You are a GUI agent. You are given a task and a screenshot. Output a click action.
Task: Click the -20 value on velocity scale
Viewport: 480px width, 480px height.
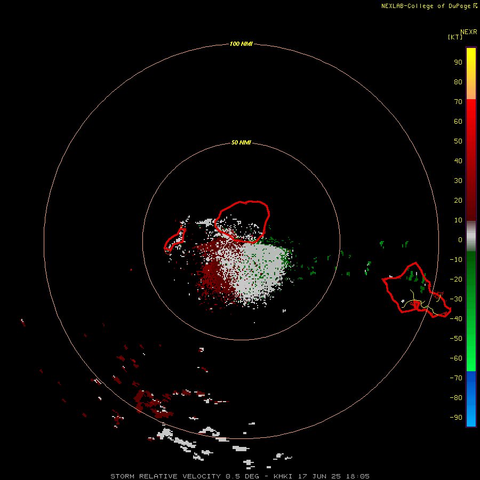456,279
